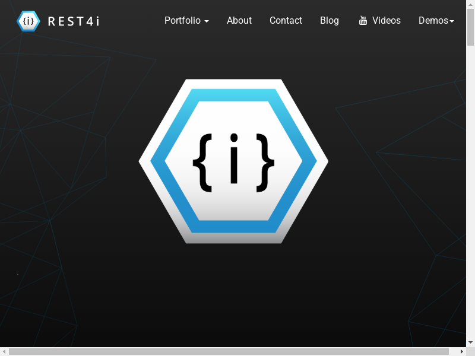Go to the About page
The width and height of the screenshot is (475, 356).
(x=239, y=21)
